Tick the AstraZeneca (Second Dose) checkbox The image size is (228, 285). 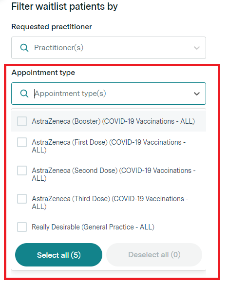[x=22, y=171]
